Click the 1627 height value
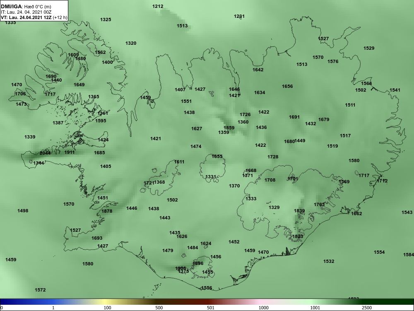Image resolution: width=414 pixels, height=311 pixels. [x=197, y=129]
